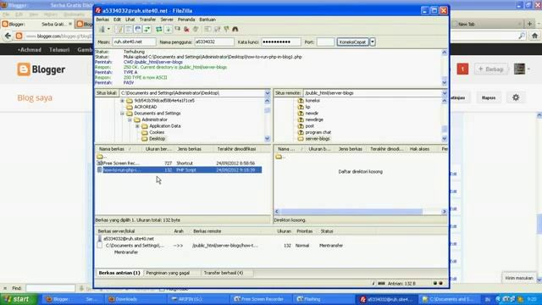The image size is (542, 305).
Task: Open the Bantuan menu in FileZilla
Action: pos(207,19)
